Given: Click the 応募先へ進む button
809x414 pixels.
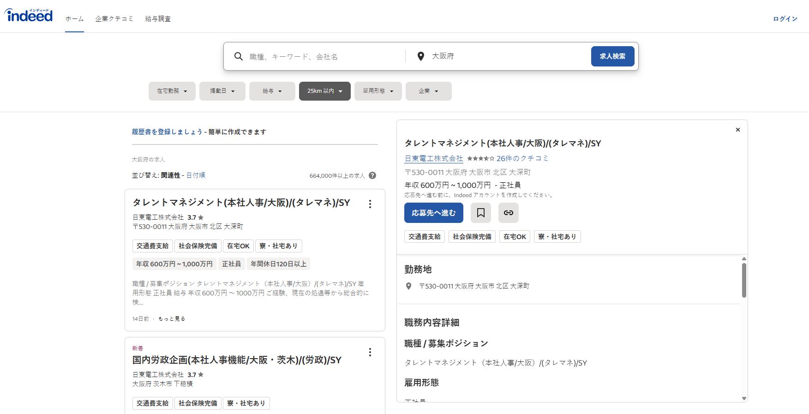Looking at the screenshot, I should [x=434, y=213].
